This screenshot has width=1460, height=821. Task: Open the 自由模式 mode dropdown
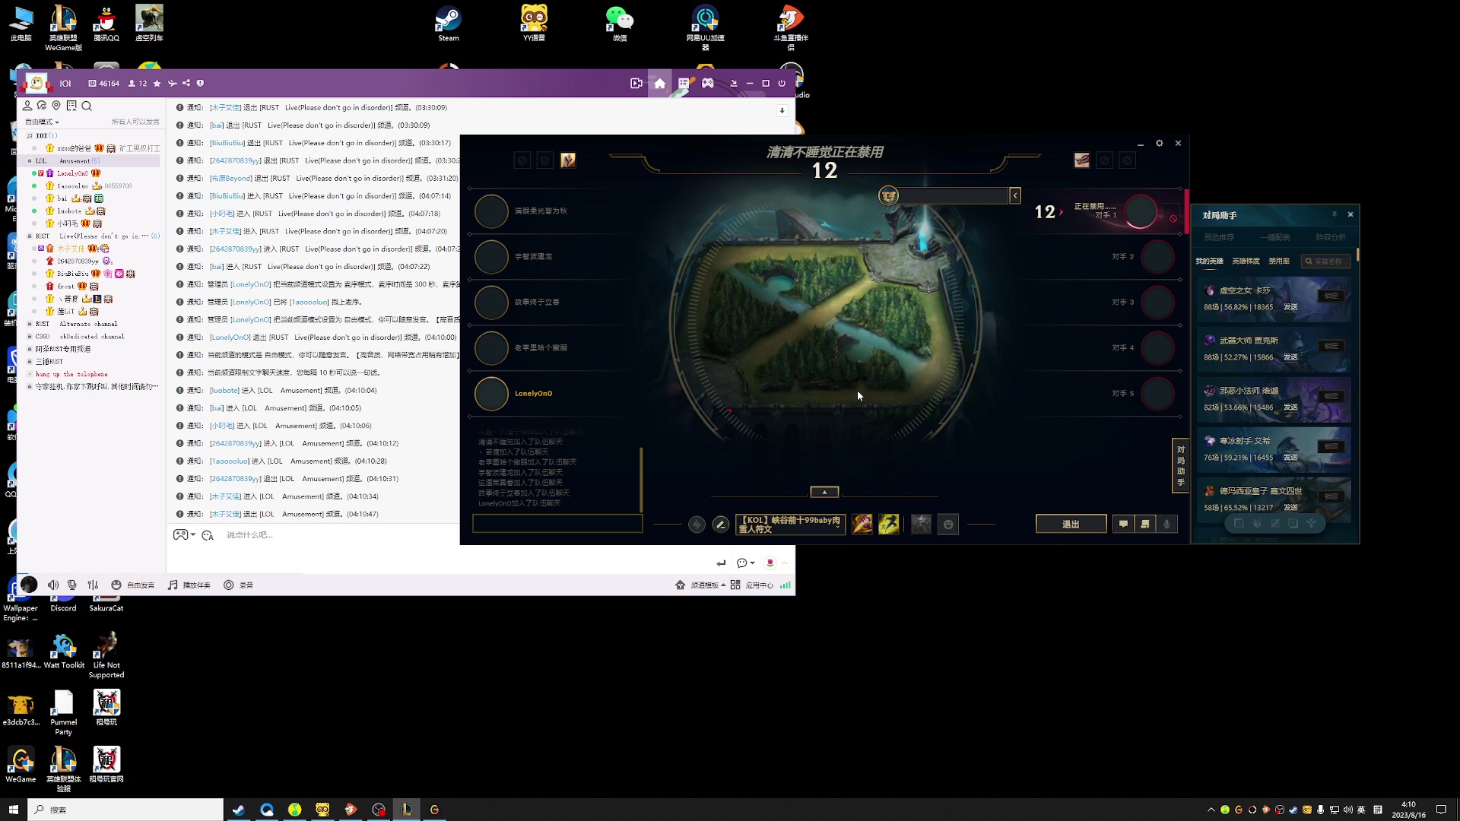pos(42,122)
